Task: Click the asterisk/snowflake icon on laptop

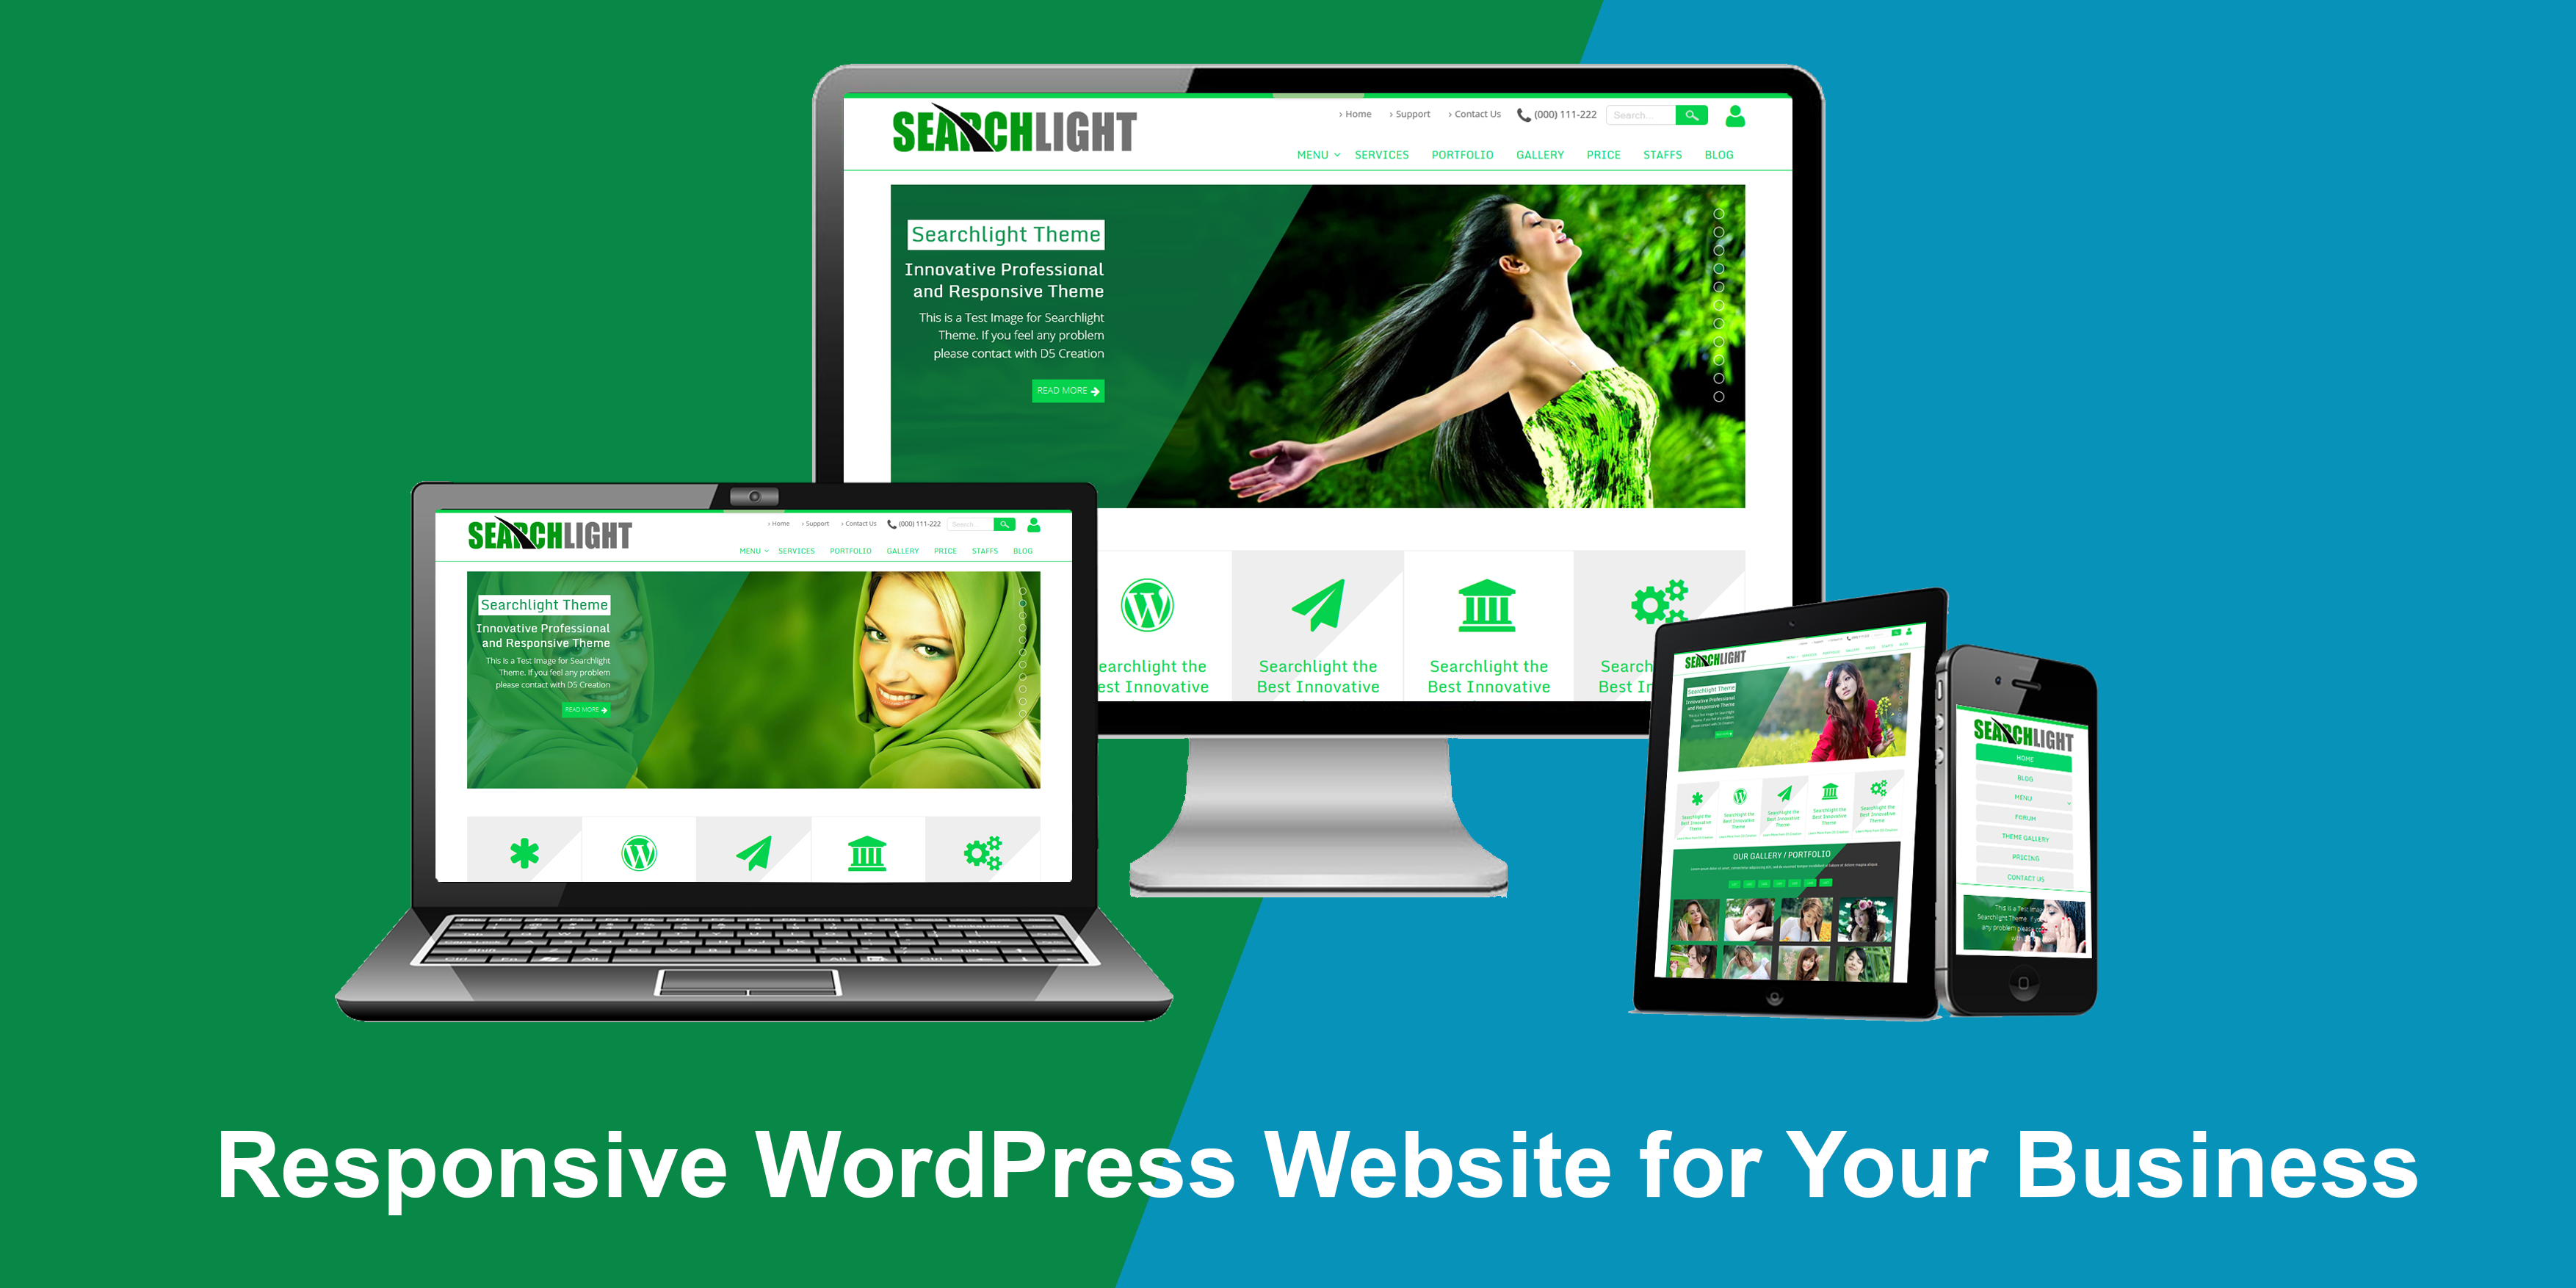Action: pyautogui.click(x=522, y=851)
